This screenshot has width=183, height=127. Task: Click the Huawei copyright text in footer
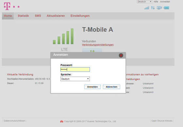90,121
